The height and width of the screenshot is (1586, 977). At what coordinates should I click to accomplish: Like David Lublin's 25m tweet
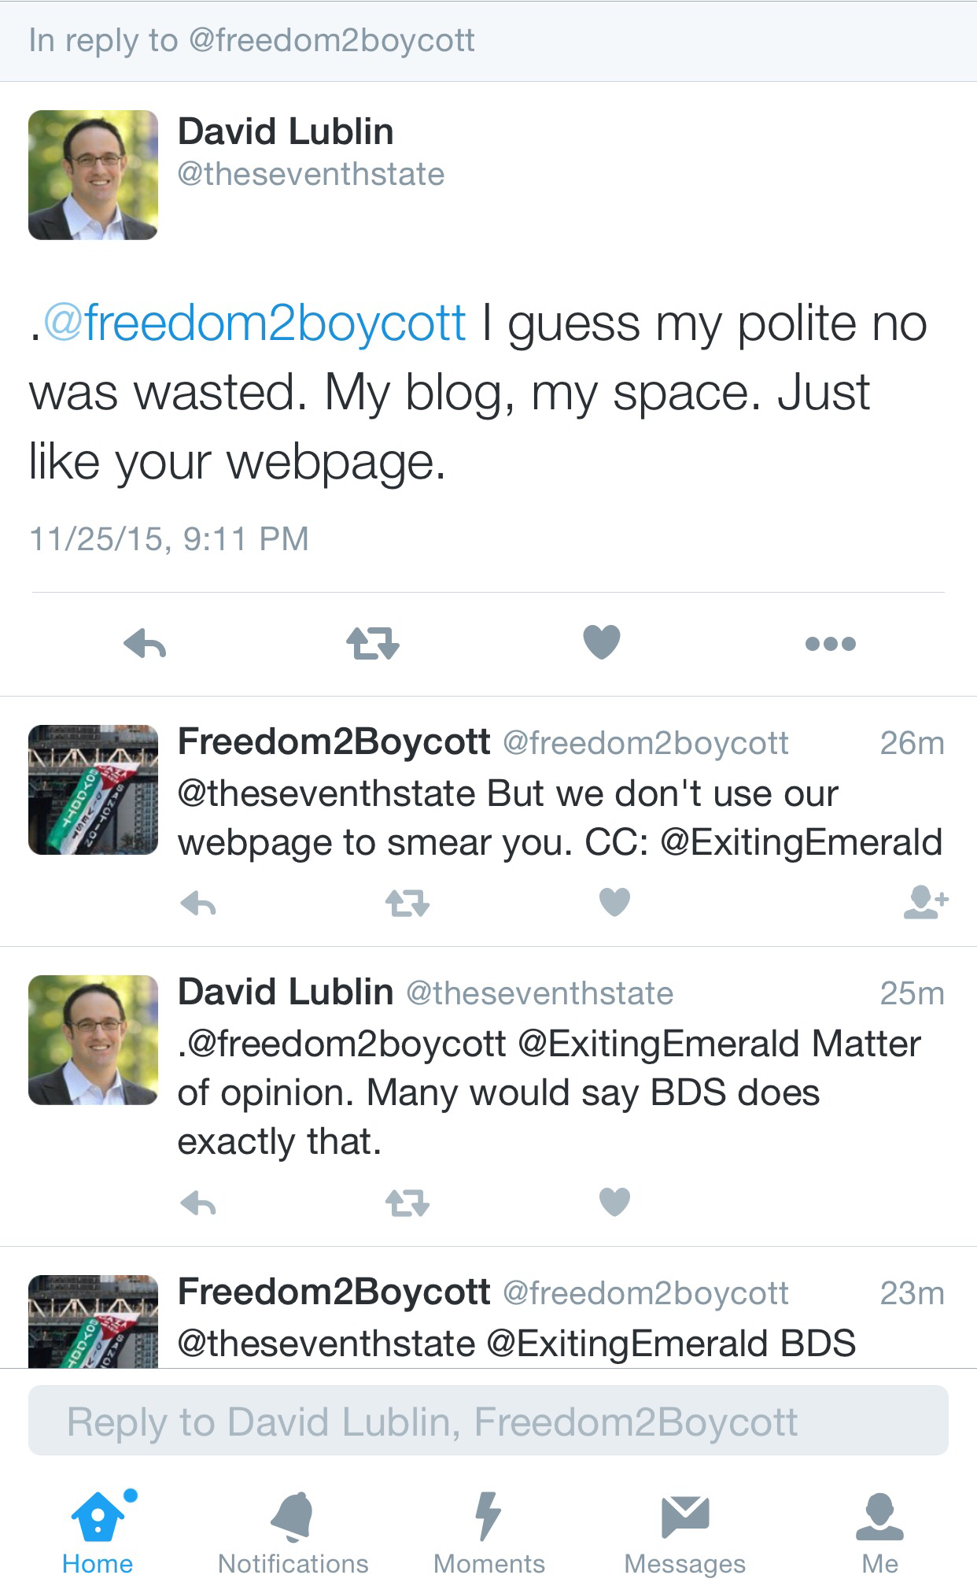tap(614, 1202)
